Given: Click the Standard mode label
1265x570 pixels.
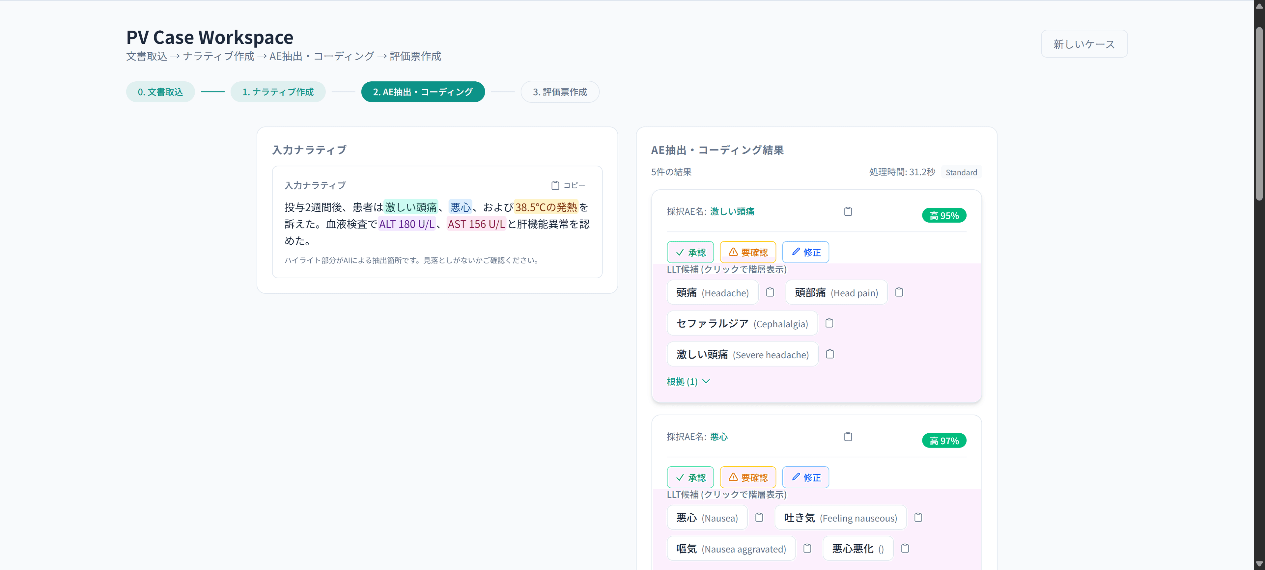Looking at the screenshot, I should pos(961,172).
